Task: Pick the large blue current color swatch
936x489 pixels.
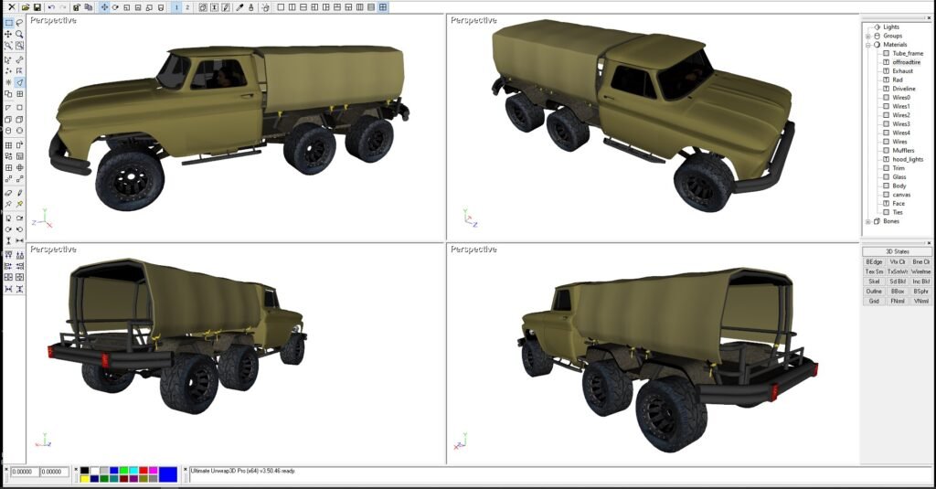Action: point(168,474)
